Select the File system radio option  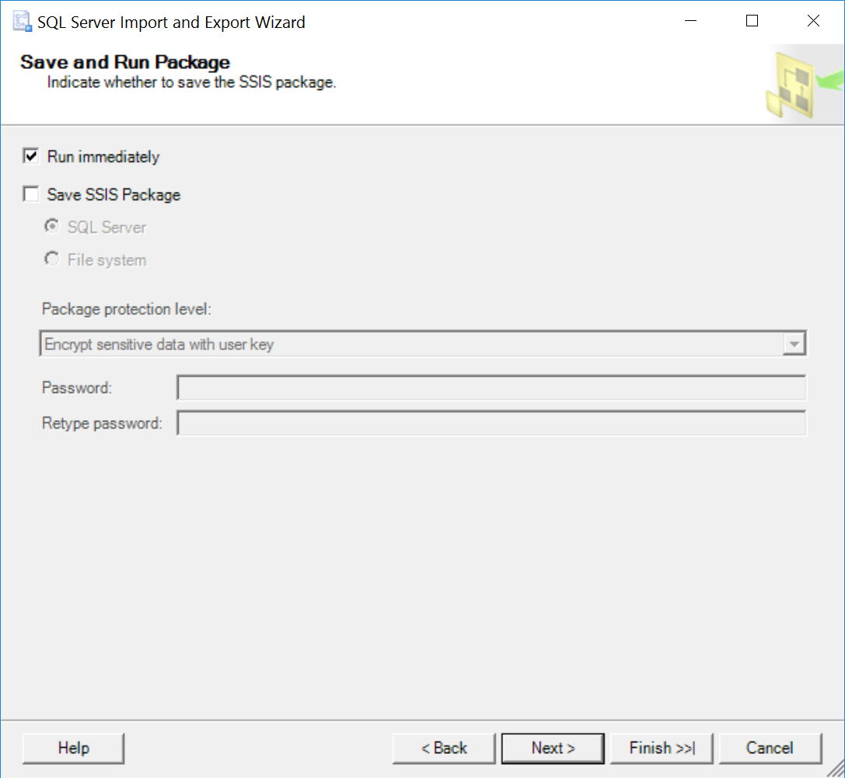(52, 259)
